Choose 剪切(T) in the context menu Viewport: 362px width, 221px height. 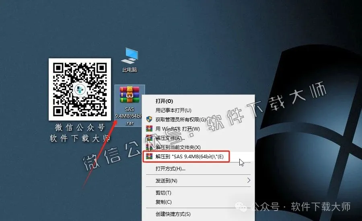tap(198, 192)
